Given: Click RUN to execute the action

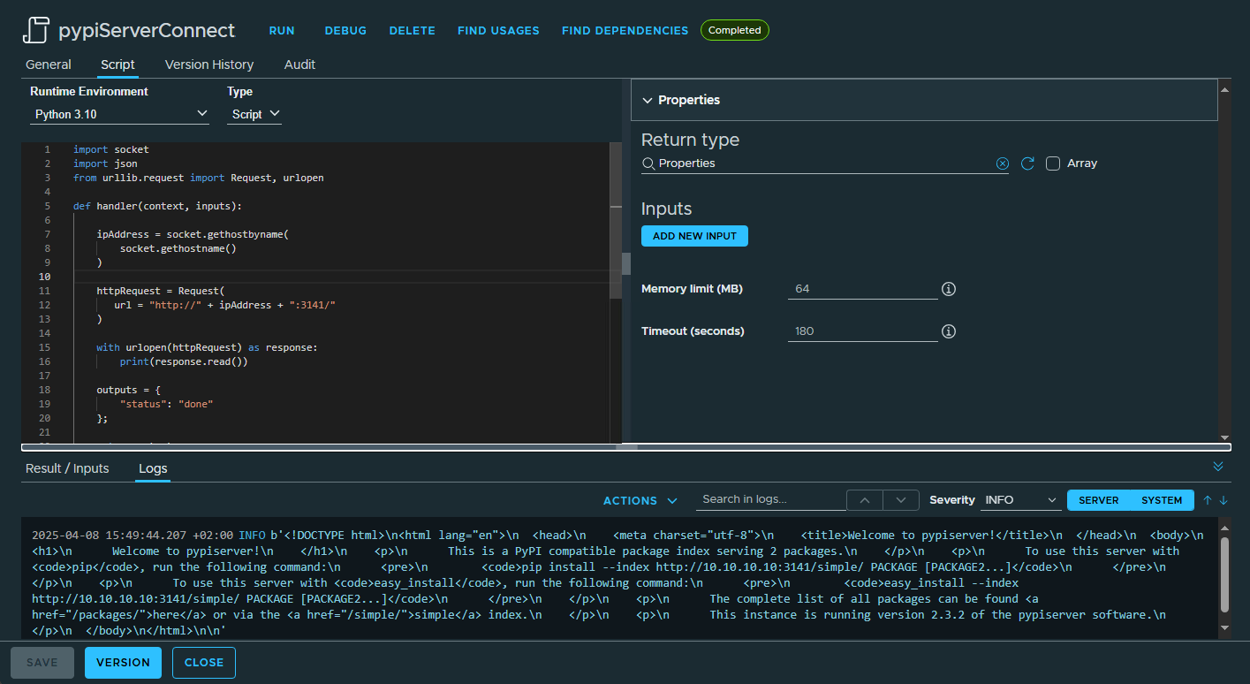Looking at the screenshot, I should 282,30.
